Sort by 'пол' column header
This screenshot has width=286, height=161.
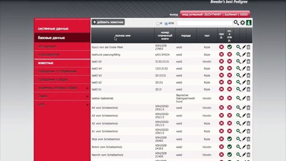pyautogui.click(x=207, y=36)
